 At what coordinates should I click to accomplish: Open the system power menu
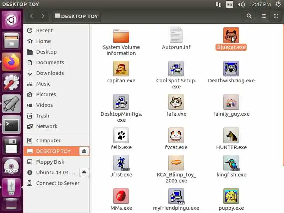[278, 4]
